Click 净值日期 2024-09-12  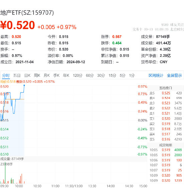click(76, 62)
